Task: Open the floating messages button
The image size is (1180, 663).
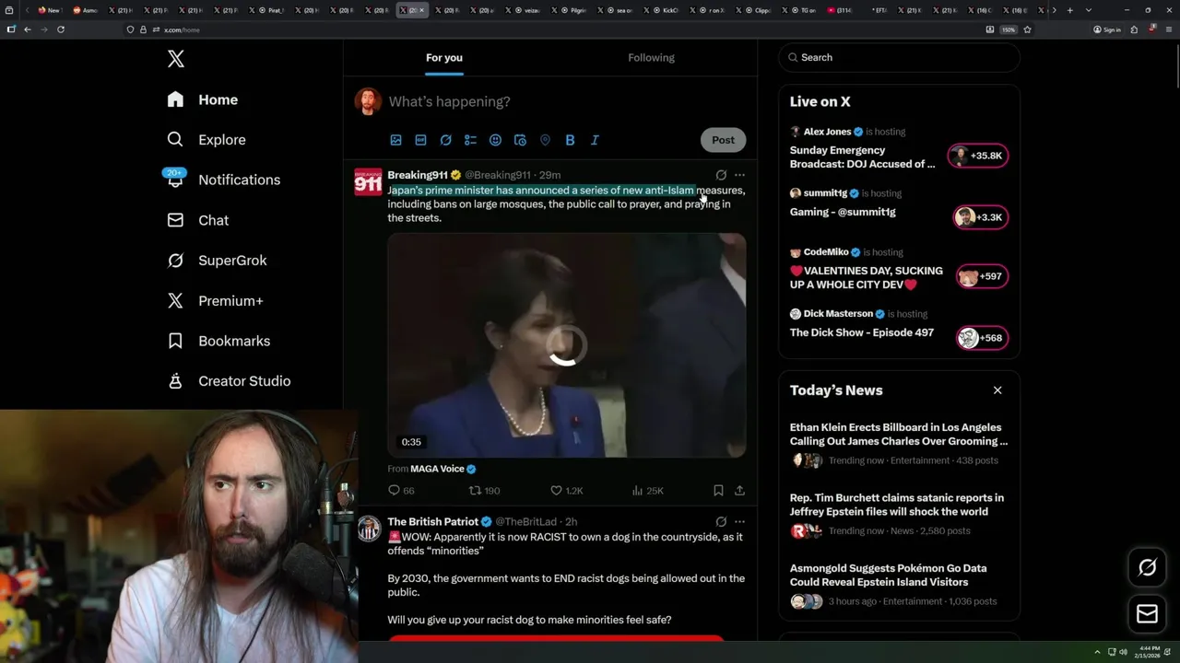Action: click(x=1147, y=613)
